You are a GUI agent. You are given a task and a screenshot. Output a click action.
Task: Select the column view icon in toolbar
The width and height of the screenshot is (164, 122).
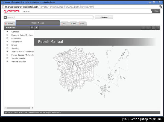point(143,28)
